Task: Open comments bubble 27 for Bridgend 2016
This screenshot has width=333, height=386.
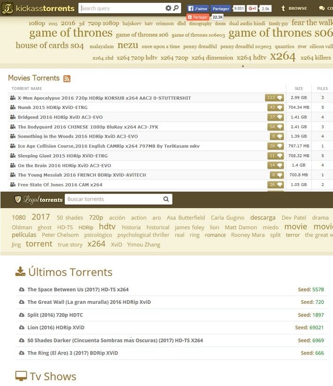Action: click(x=276, y=117)
